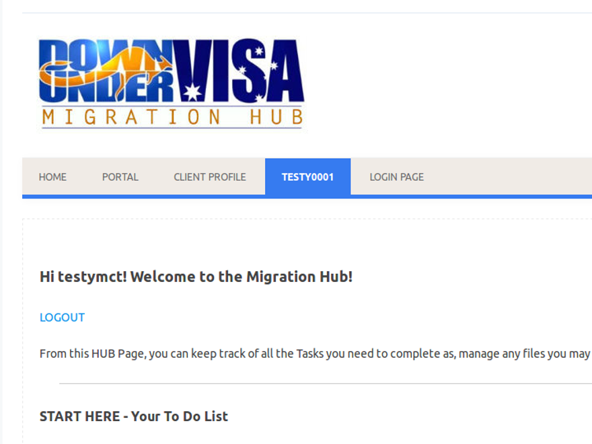The width and height of the screenshot is (592, 444).
Task: Click the welcome heading for testymct
Action: coord(196,276)
